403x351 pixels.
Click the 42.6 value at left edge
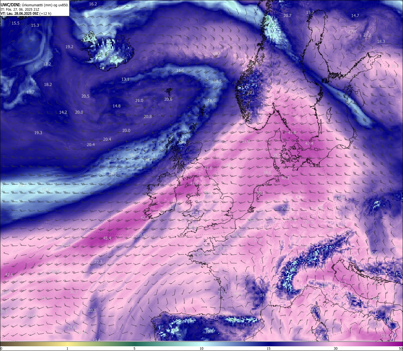tap(9, 275)
